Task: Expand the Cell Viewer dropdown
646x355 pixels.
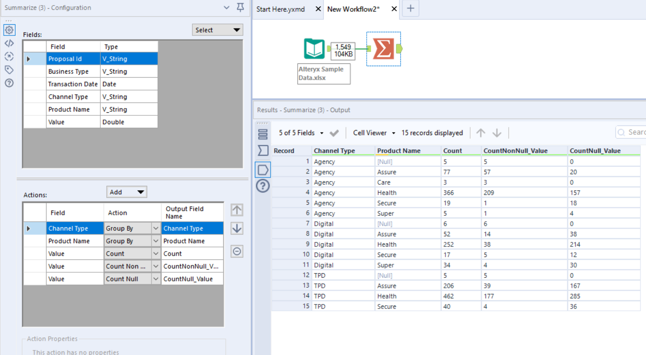Action: point(374,133)
